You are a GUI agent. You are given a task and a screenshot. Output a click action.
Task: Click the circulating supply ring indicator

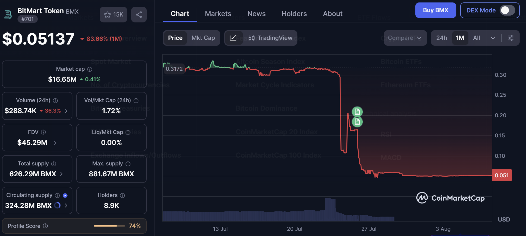click(58, 205)
